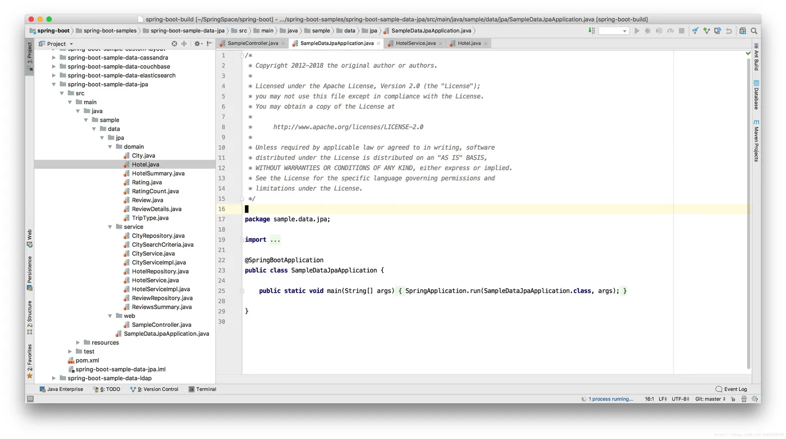Open the Project panel settings gear
786x439 pixels.
(198, 43)
